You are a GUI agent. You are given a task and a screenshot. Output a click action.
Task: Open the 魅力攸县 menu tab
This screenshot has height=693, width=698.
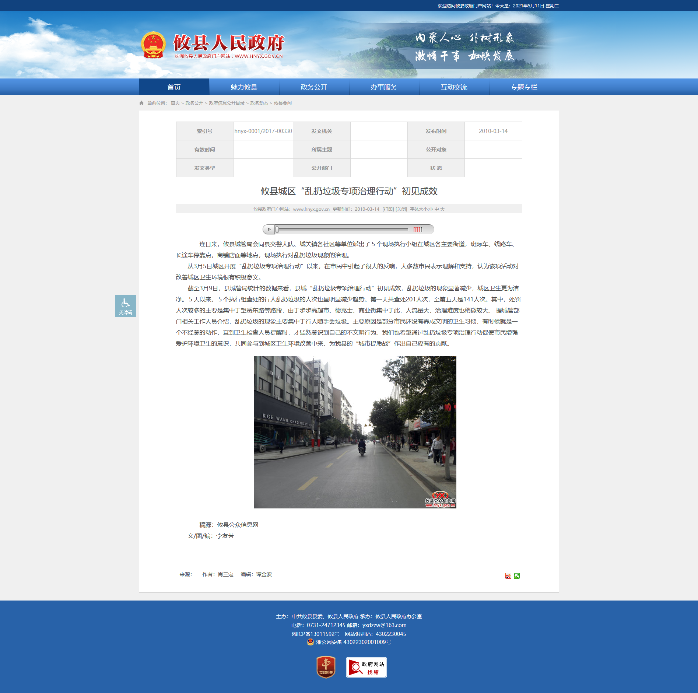coord(244,87)
